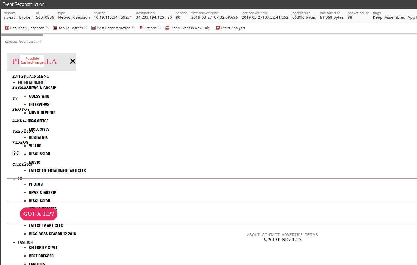This screenshot has height=265, width=417.
Task: Open the Best Reconstruction dropdown arrow
Action: (x=133, y=28)
